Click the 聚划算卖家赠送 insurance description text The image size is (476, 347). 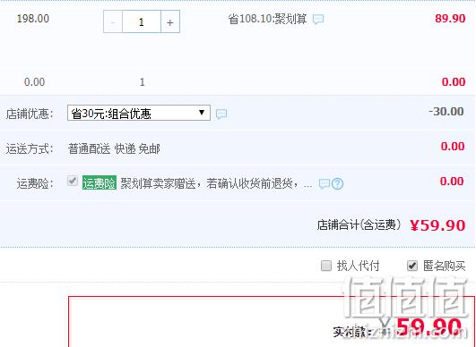(216, 183)
